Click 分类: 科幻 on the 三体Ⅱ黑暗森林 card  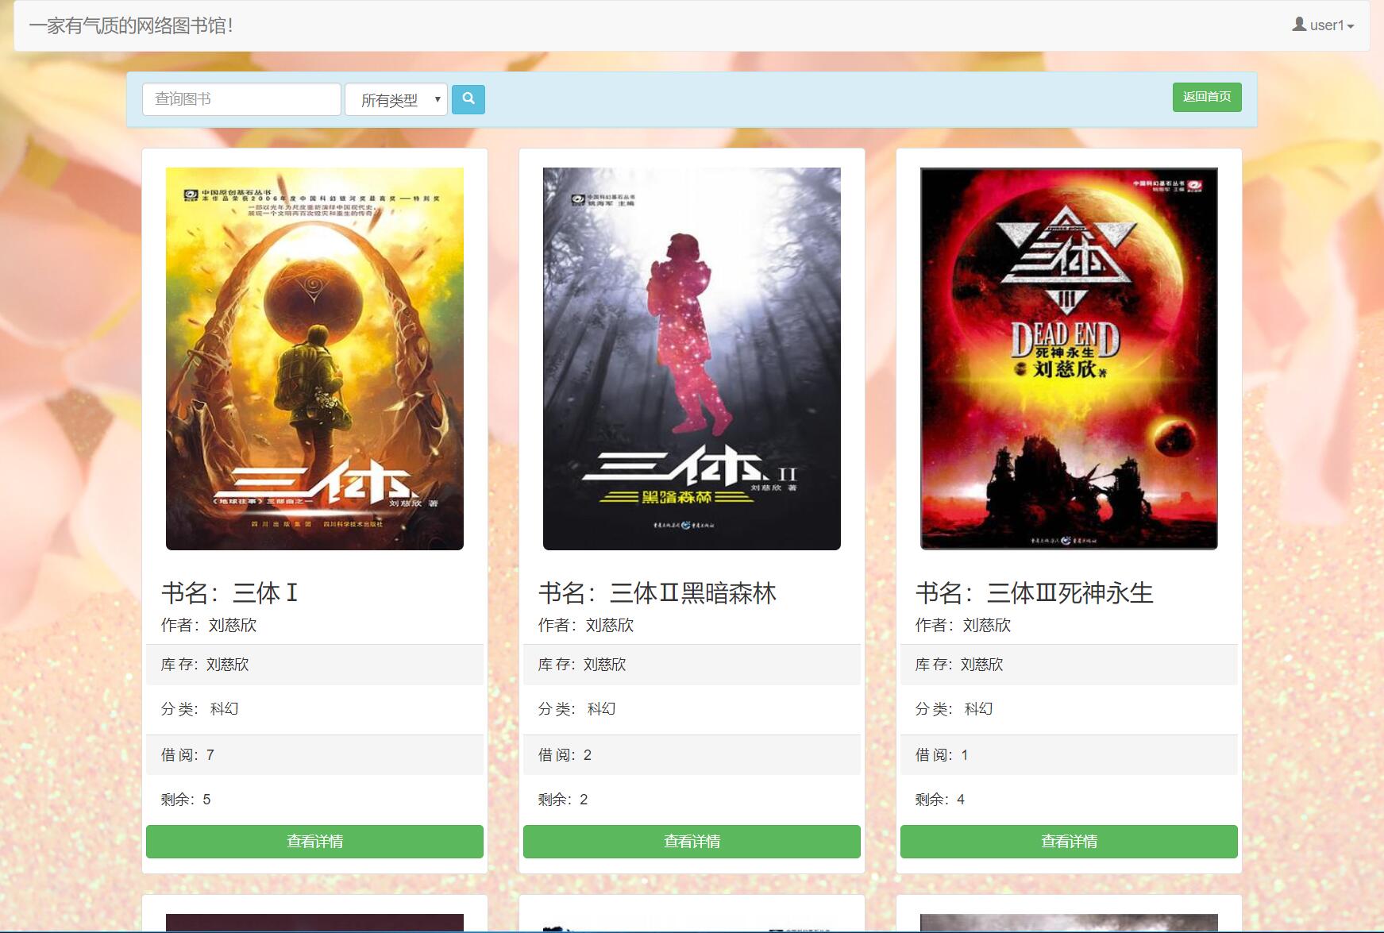coord(576,709)
